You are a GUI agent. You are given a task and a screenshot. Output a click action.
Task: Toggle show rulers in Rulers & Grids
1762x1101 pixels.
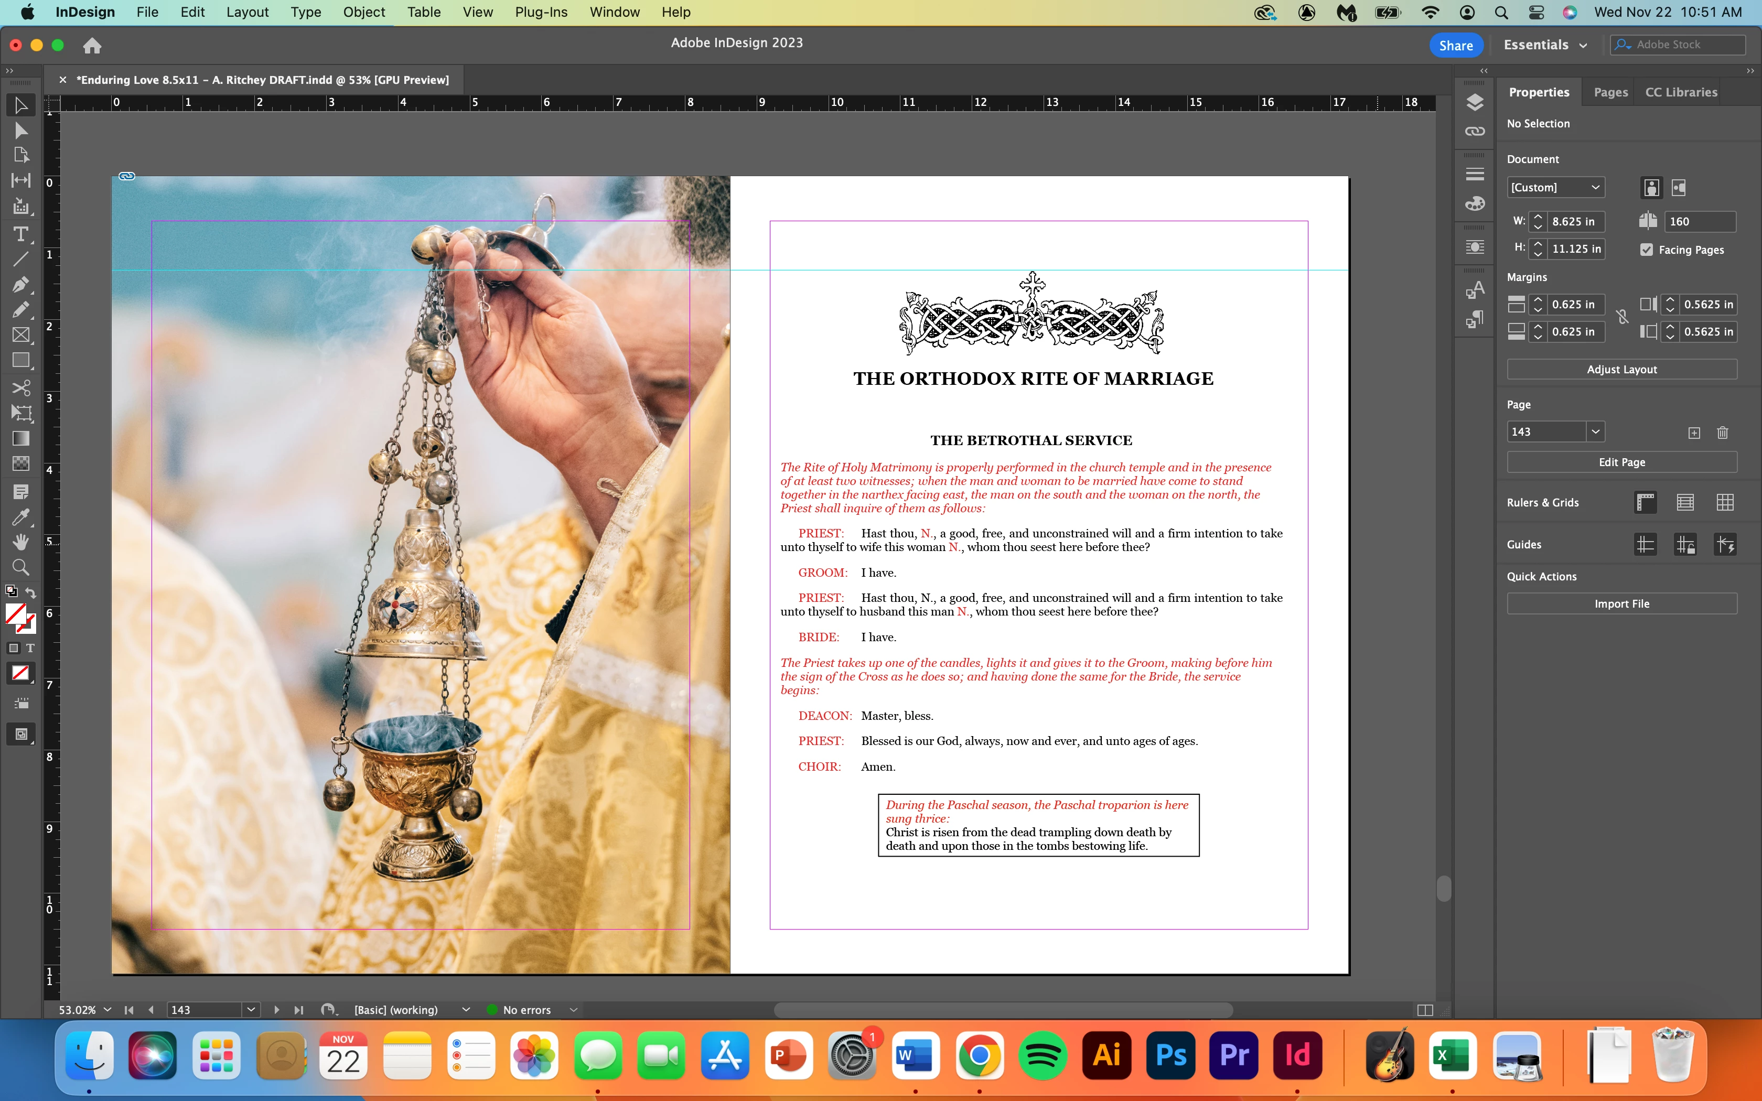[1645, 502]
